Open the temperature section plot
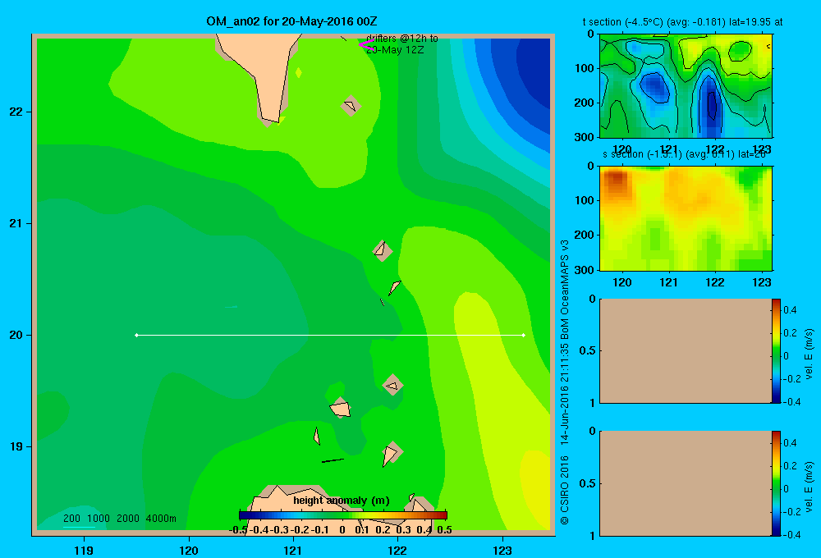Screen dimensions: 821x558 pos(686,86)
